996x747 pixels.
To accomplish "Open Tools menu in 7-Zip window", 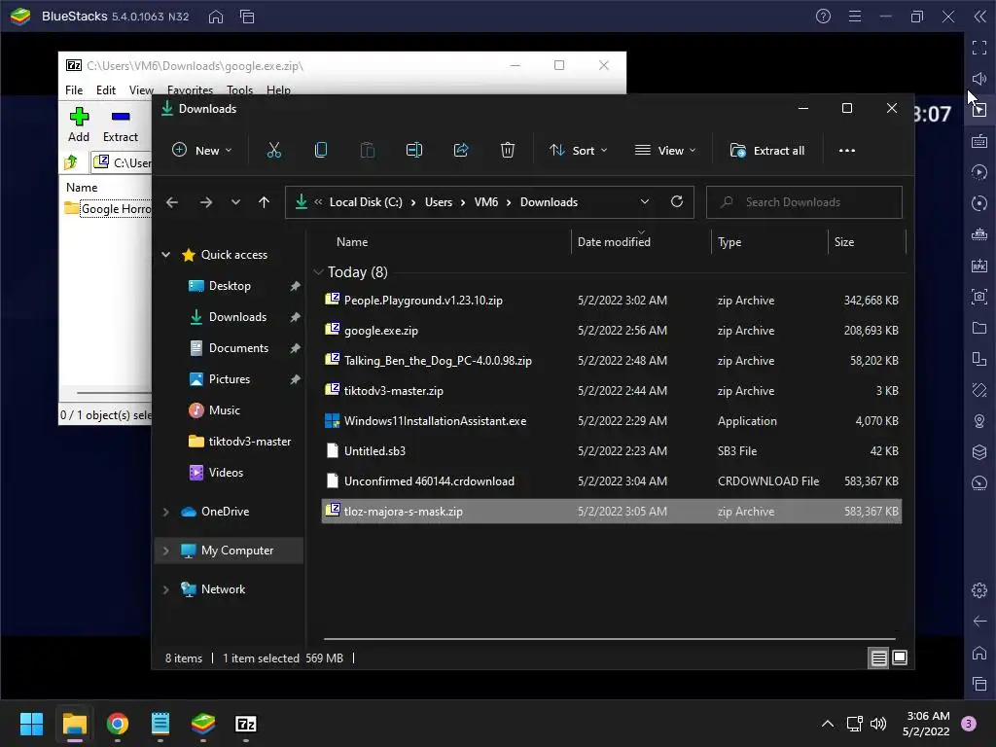I will 239,90.
